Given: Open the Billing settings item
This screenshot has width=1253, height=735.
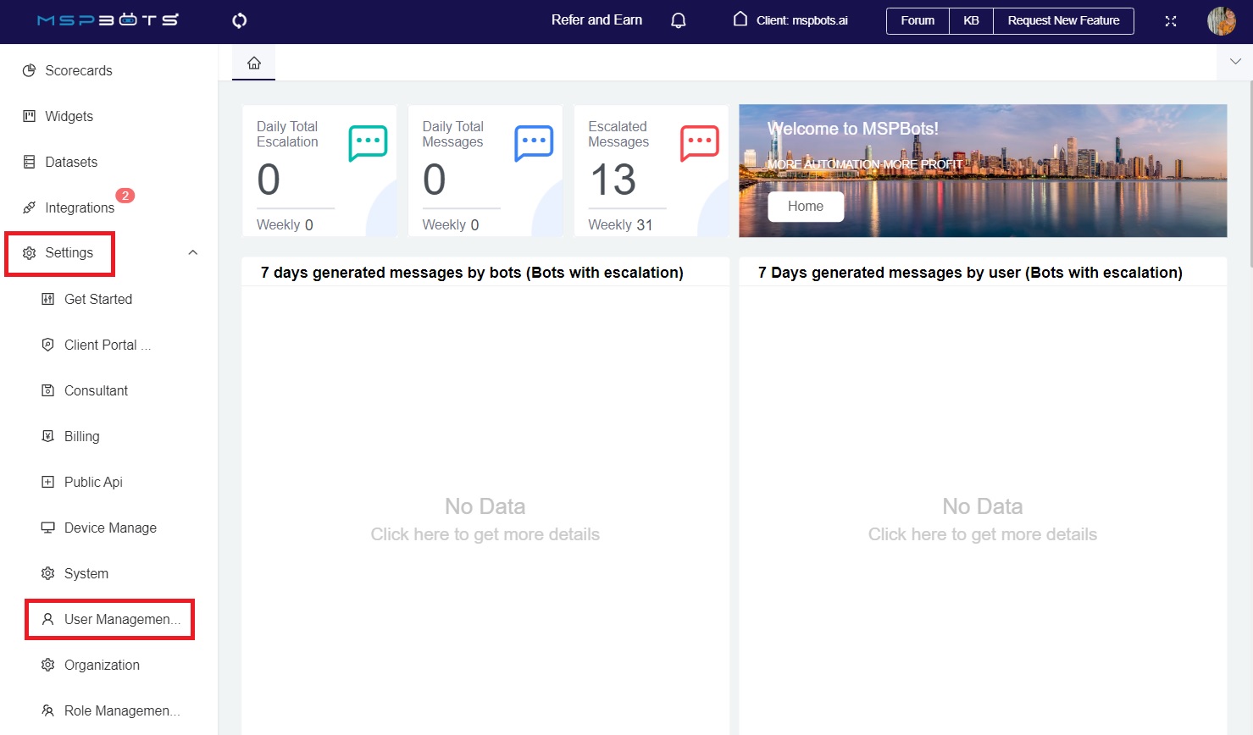Looking at the screenshot, I should pyautogui.click(x=81, y=436).
